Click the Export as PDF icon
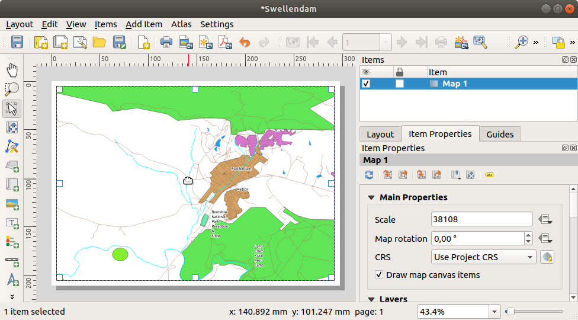 pyautogui.click(x=224, y=42)
